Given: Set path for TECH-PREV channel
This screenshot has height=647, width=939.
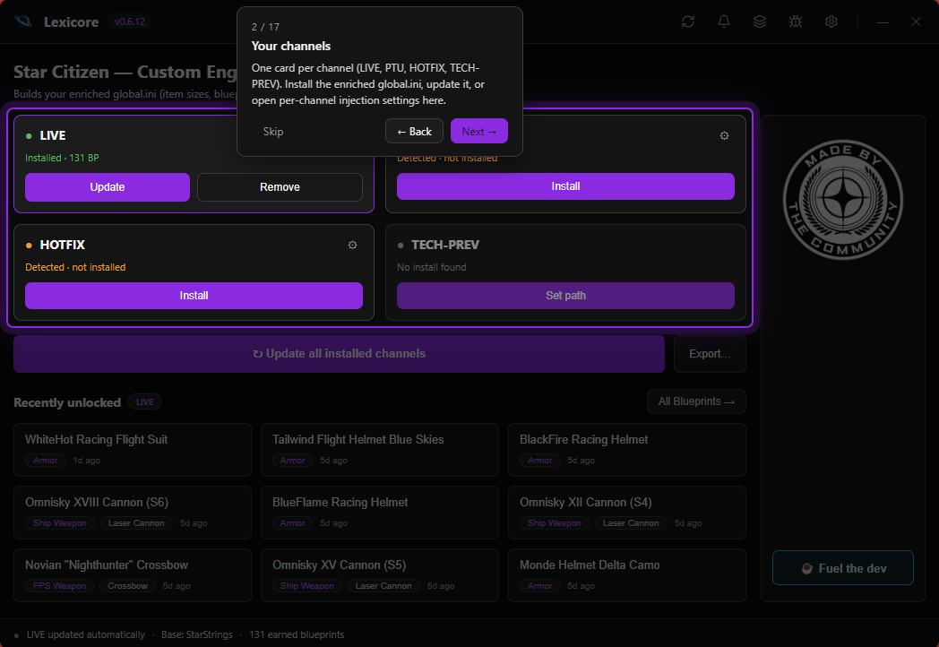Looking at the screenshot, I should point(565,296).
